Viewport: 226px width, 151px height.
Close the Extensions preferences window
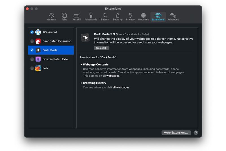tap(27, 9)
